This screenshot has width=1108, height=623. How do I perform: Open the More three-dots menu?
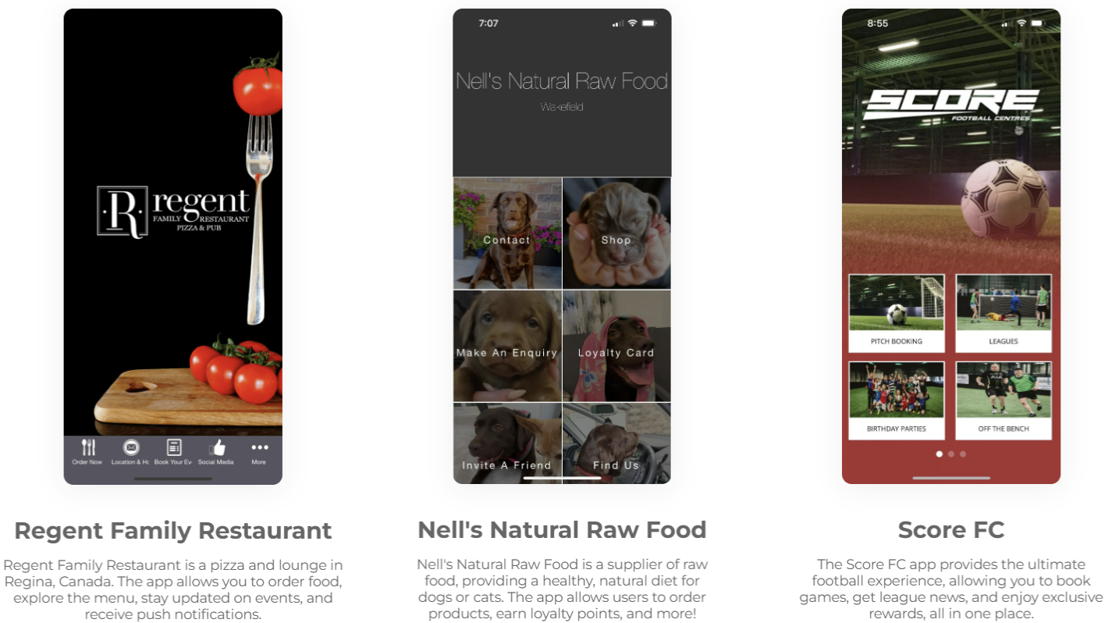tap(259, 447)
